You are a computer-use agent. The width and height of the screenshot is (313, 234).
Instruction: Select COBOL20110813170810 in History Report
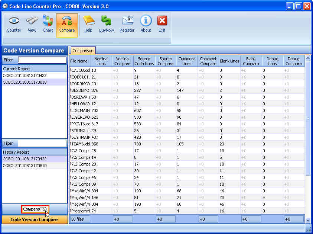point(25,166)
